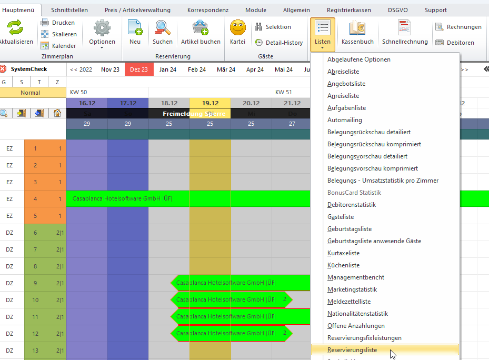The width and height of the screenshot is (489, 360).
Task: Click the magnifier icon below Normal
Action: [5, 113]
